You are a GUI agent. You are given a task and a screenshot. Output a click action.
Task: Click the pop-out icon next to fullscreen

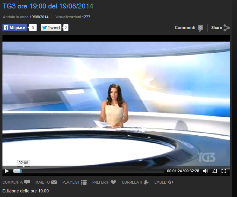tap(215, 171)
